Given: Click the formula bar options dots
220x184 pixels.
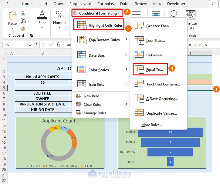Looking at the screenshot, I should [x=36, y=45].
